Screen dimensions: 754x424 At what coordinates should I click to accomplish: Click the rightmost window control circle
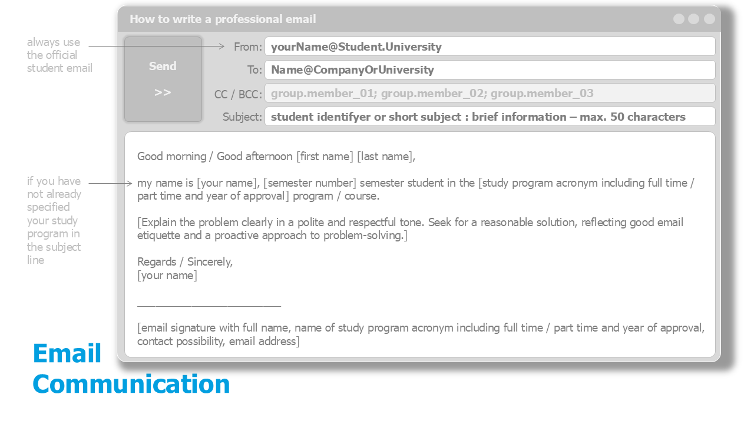pos(709,19)
